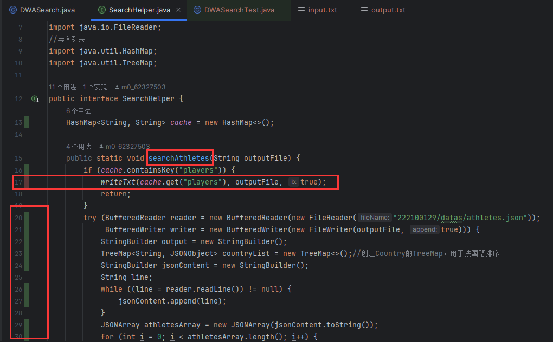The image size is (553, 342).
Task: Click jsonContent.append(line) statement
Action: tap(172, 301)
